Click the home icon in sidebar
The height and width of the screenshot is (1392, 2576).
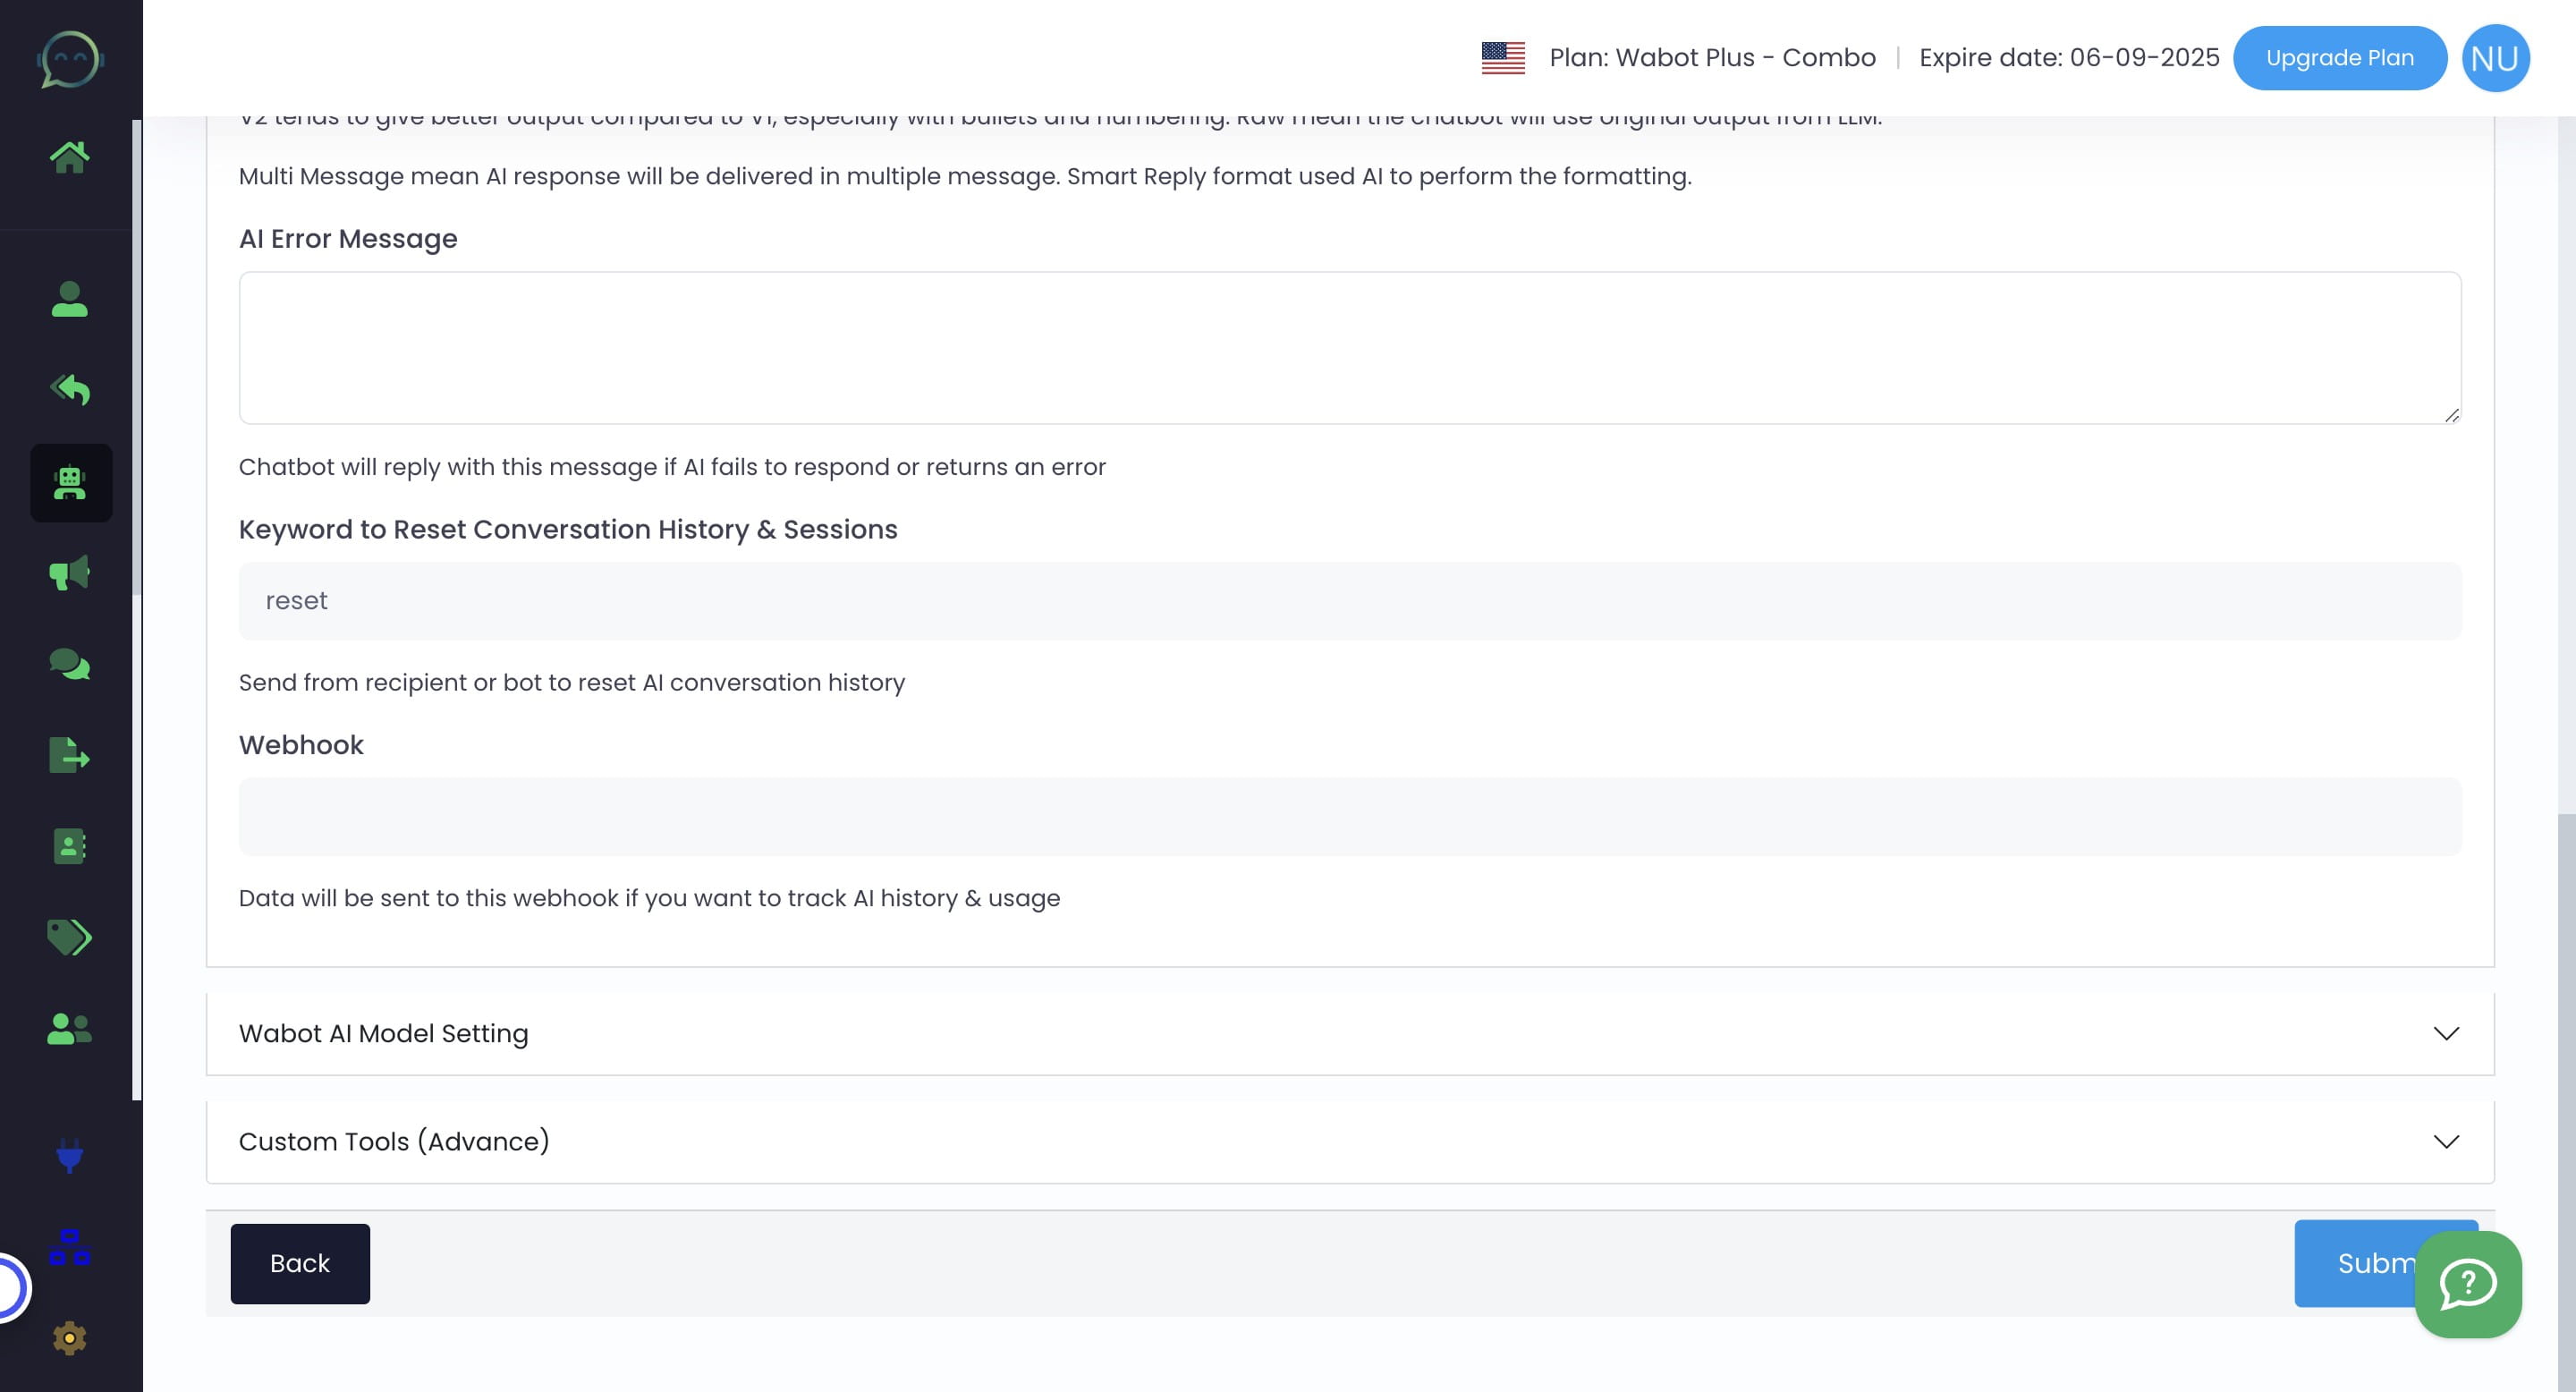pos(70,157)
